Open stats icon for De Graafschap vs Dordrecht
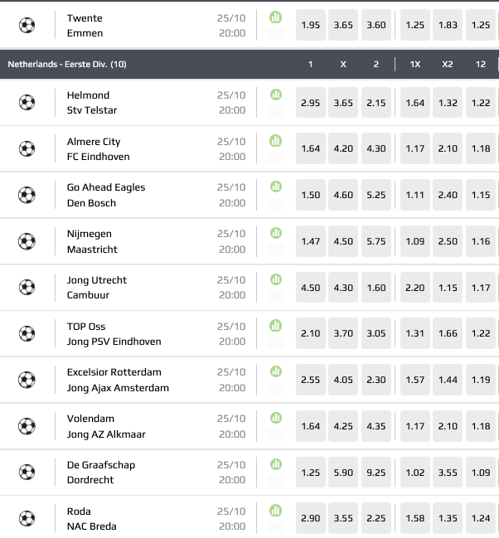 coord(276,464)
